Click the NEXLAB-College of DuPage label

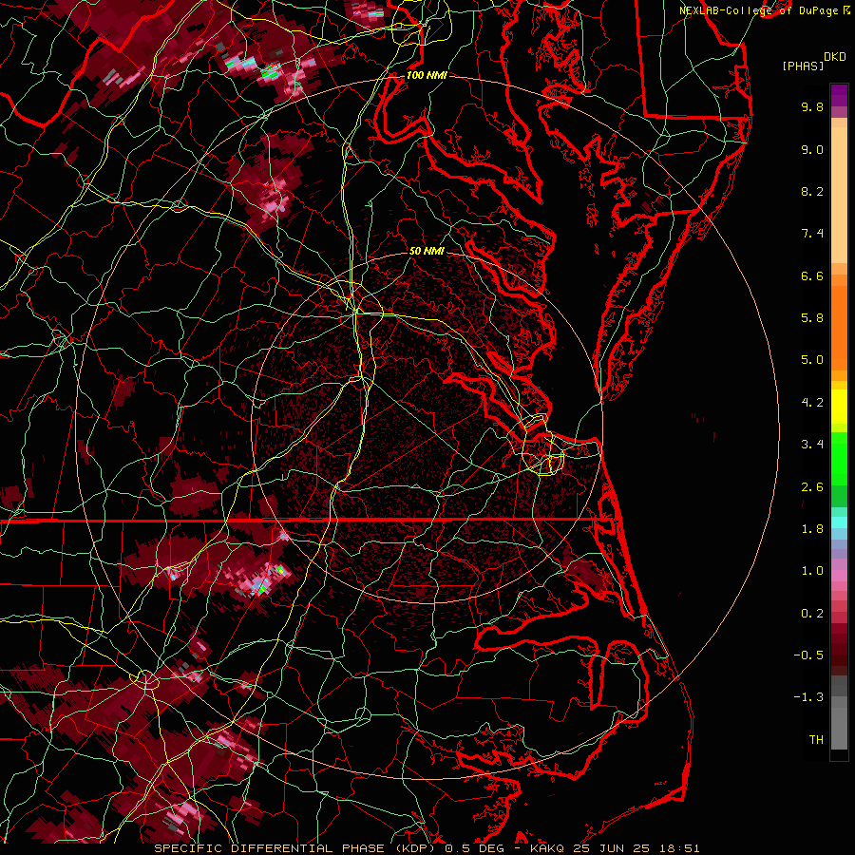click(760, 10)
